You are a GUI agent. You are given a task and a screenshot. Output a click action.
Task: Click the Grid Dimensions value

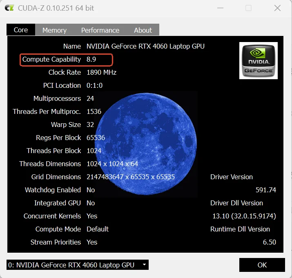(131, 177)
